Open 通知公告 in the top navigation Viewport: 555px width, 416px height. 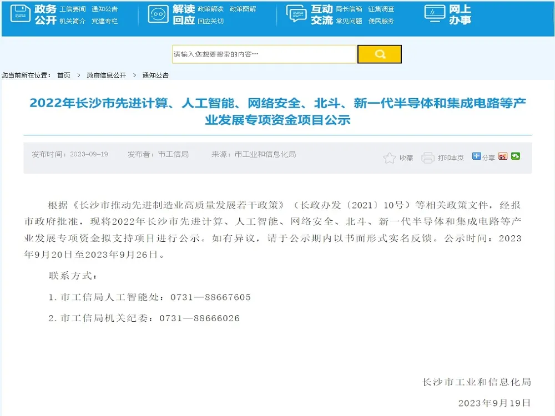pyautogui.click(x=104, y=9)
